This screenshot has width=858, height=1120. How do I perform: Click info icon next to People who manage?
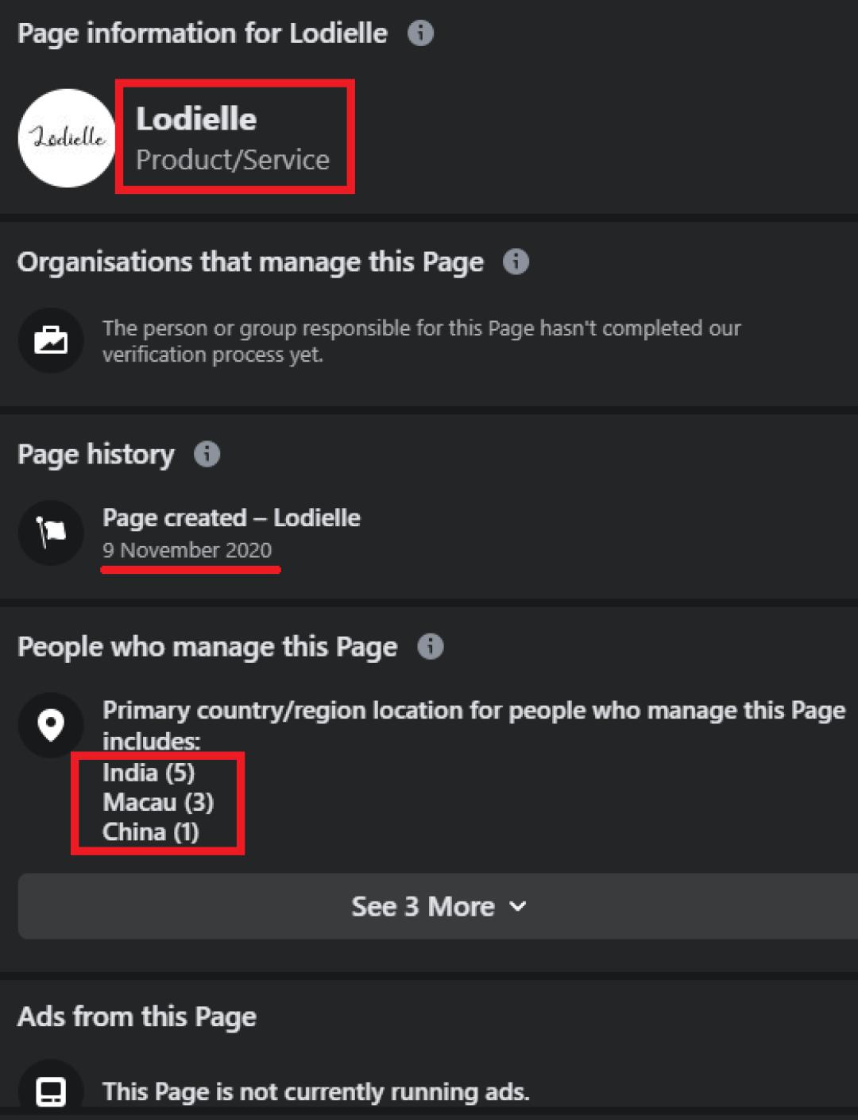coord(430,646)
